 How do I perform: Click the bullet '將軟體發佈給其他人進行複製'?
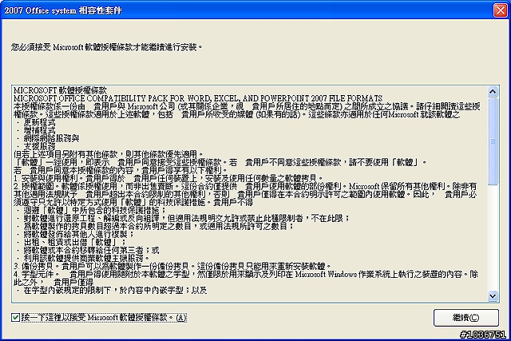click(x=78, y=234)
